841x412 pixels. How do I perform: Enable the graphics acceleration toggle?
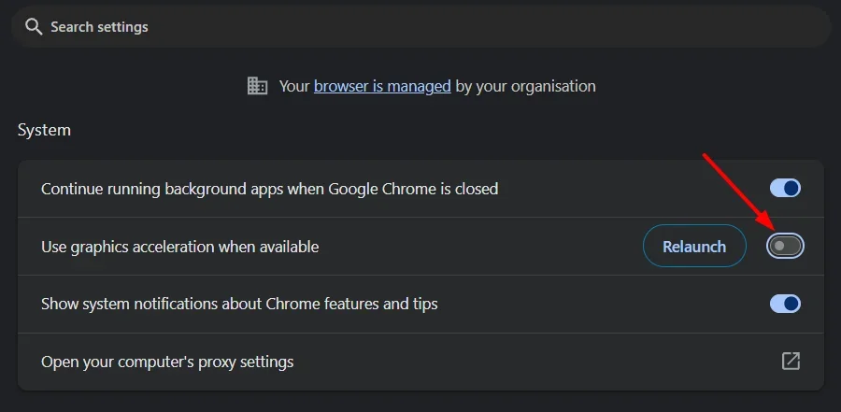coord(785,247)
